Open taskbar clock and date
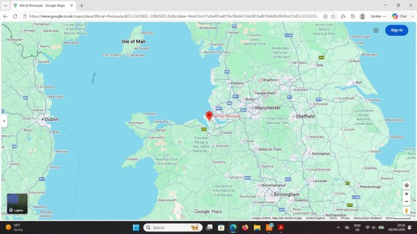This screenshot has height=234, width=417. point(396,227)
